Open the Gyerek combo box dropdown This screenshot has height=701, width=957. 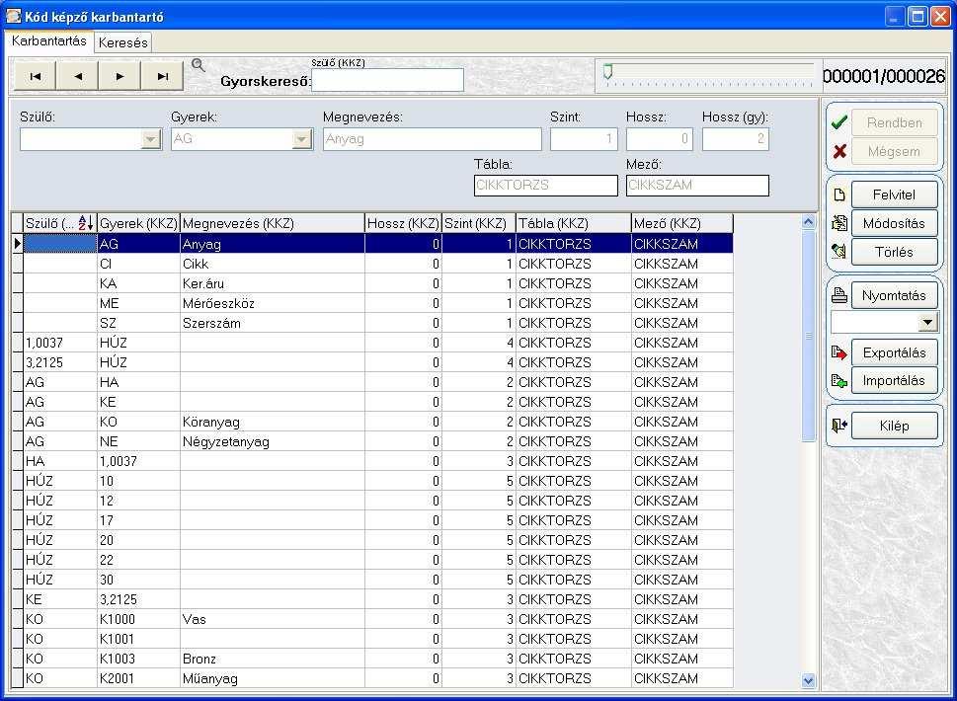pyautogui.click(x=301, y=139)
